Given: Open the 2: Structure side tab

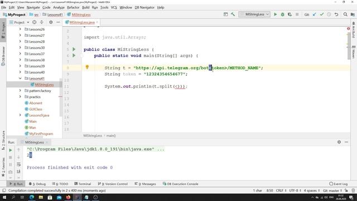Looking at the screenshot, I should click(x=3, y=140).
